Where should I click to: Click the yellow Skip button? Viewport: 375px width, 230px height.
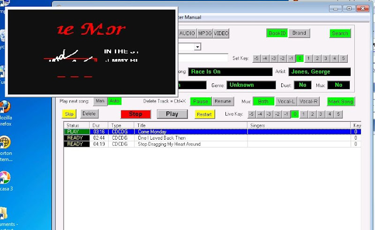(69, 114)
